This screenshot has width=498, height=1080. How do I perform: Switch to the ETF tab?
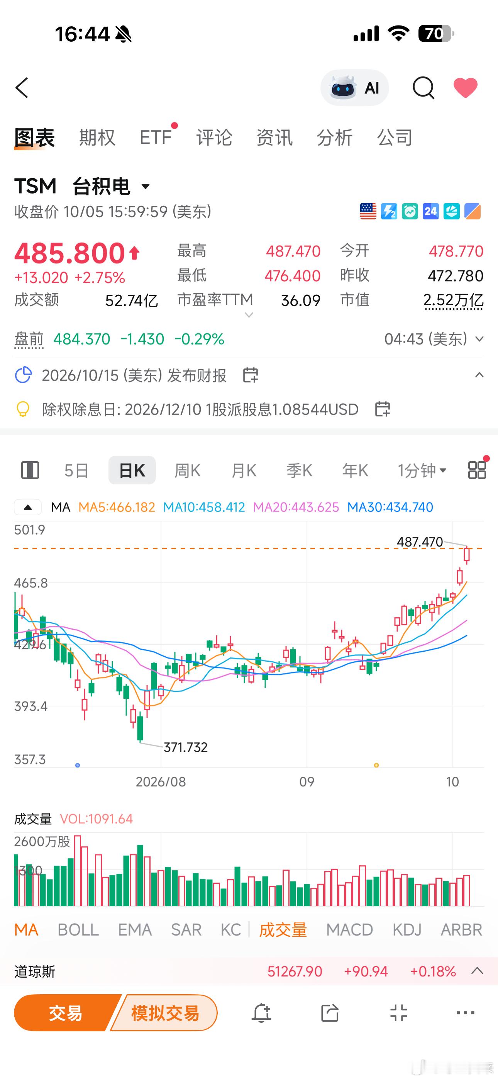pos(156,138)
